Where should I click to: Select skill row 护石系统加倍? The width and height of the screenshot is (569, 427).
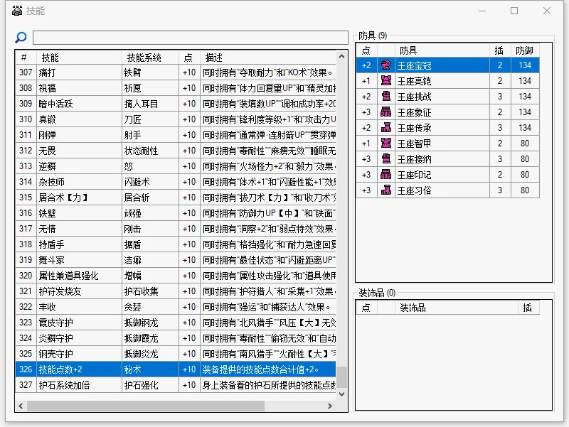(x=176, y=385)
